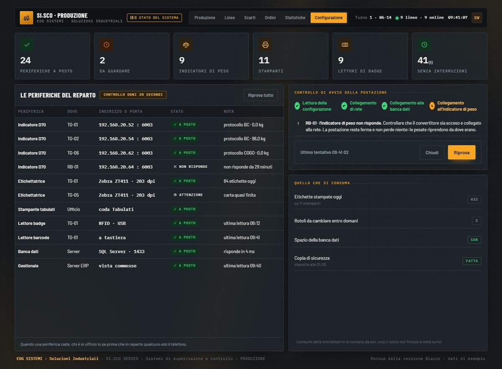
Task: Click the SQL Server · 1433 cell
Action: coord(122,252)
